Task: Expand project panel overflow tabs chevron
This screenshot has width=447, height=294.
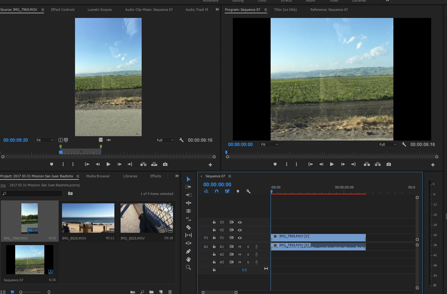Action: click(177, 176)
